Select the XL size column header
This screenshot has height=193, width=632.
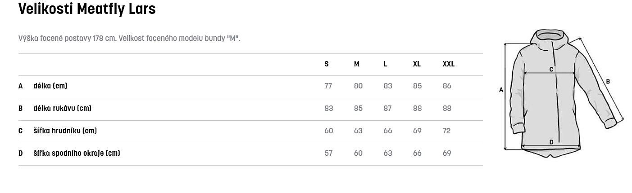[417, 64]
